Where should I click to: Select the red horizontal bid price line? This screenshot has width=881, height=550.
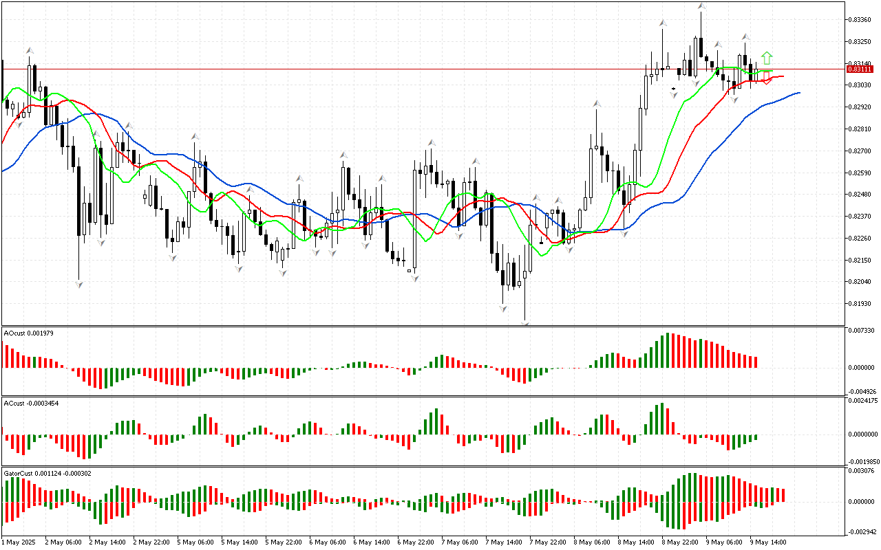(413, 69)
